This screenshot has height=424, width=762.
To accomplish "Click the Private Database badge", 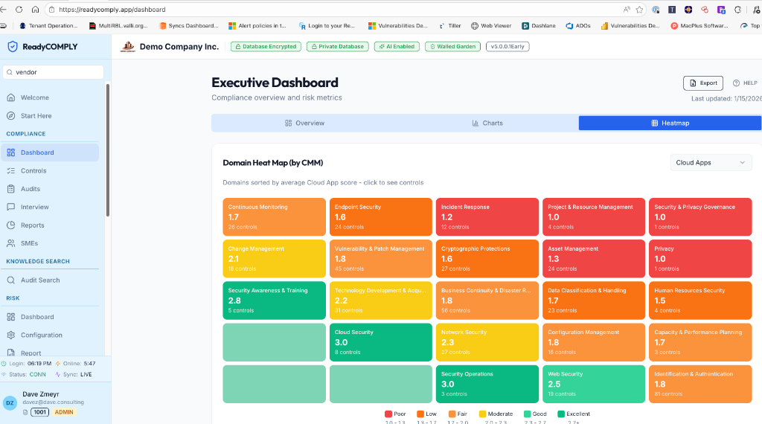I will 337,47.
